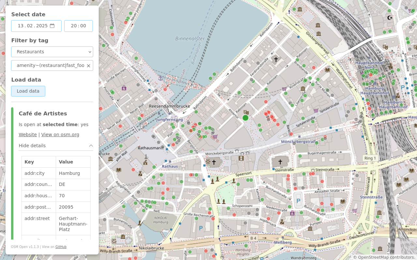The image size is (417, 260).
Task: Click the Jungfernstieg station label
Action: pyautogui.click(x=169, y=120)
